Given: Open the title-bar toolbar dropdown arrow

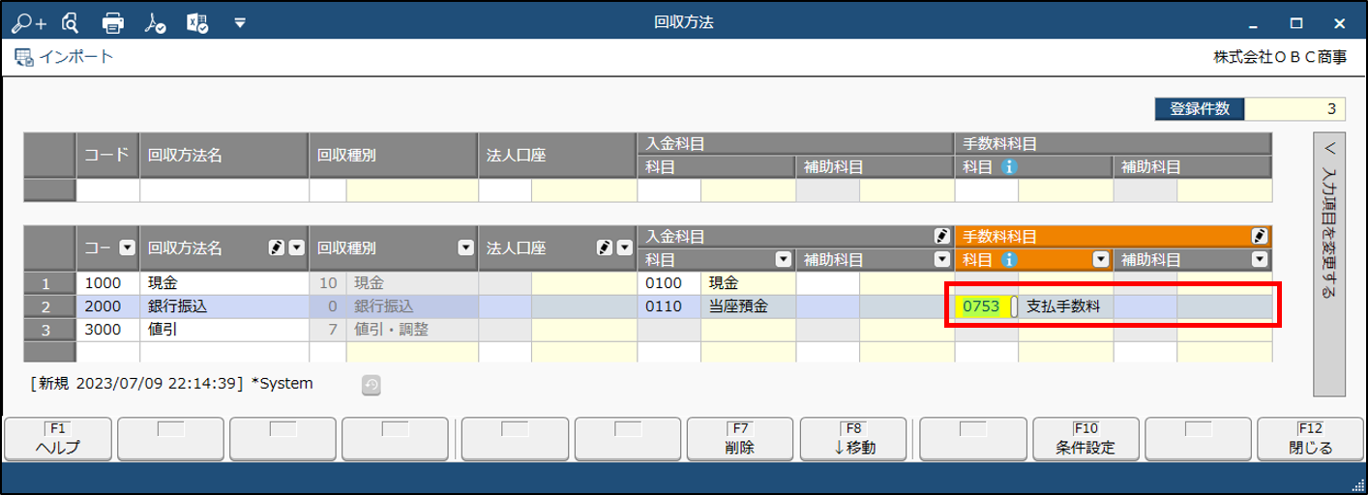Looking at the screenshot, I should (x=240, y=22).
